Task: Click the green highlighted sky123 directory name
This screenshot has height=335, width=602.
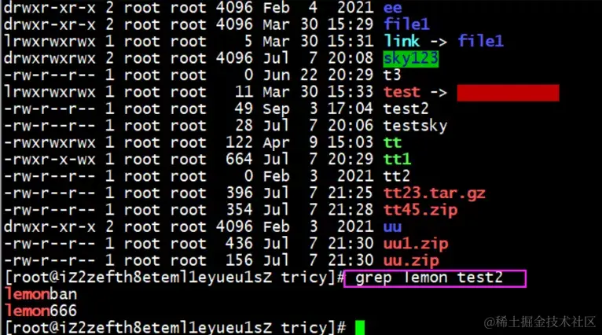Action: tap(411, 58)
